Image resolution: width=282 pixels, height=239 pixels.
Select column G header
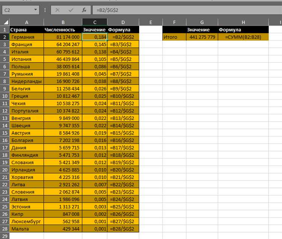202,22
